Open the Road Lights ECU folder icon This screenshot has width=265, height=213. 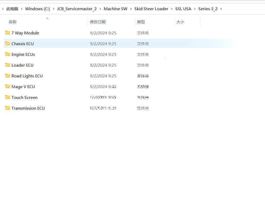[x=7, y=76]
